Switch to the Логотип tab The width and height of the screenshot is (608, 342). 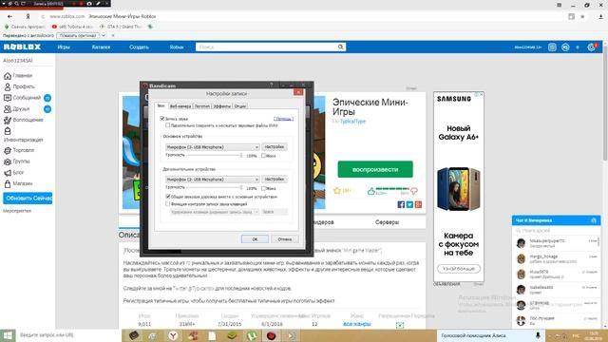[202, 106]
